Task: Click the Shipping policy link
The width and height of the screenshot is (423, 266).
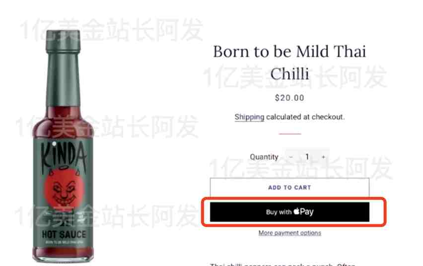Action: [249, 117]
